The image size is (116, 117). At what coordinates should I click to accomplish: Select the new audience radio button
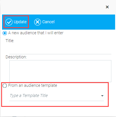[x=5, y=33]
